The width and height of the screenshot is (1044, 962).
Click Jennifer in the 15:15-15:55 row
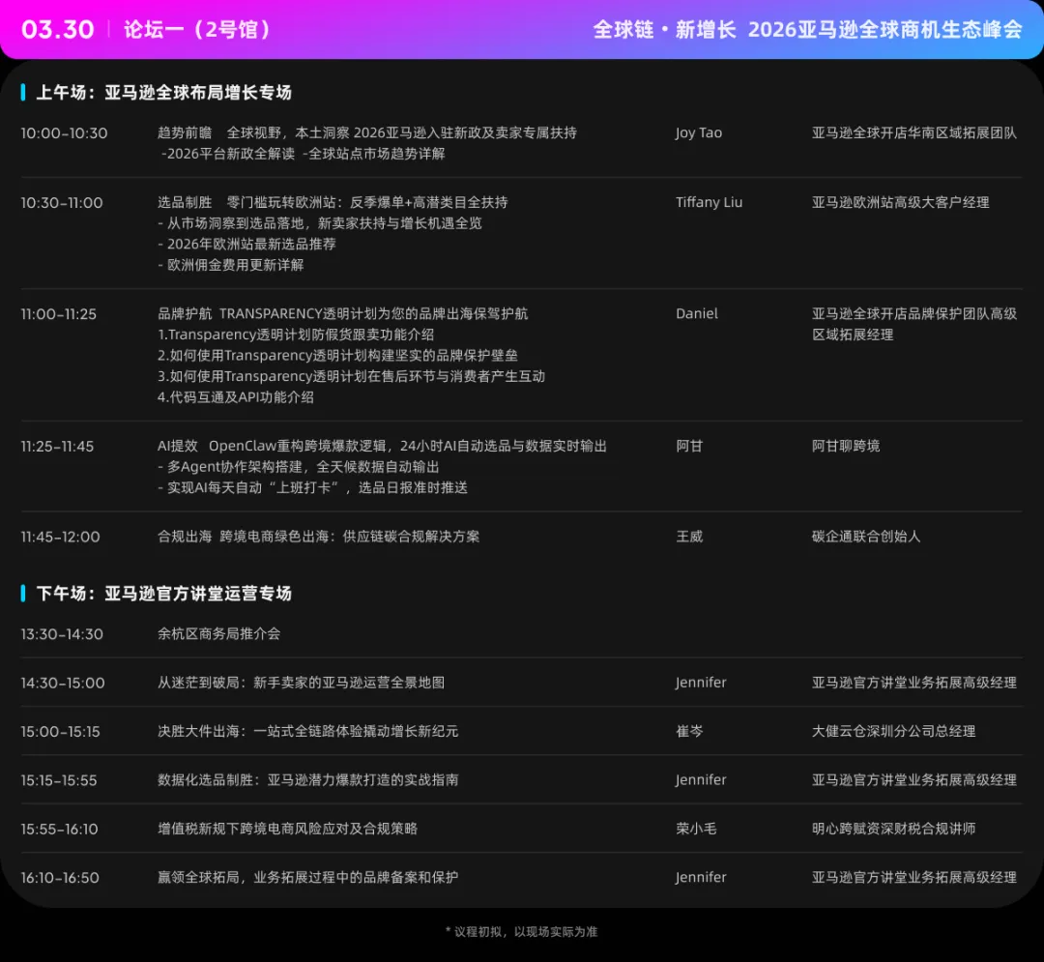[701, 780]
